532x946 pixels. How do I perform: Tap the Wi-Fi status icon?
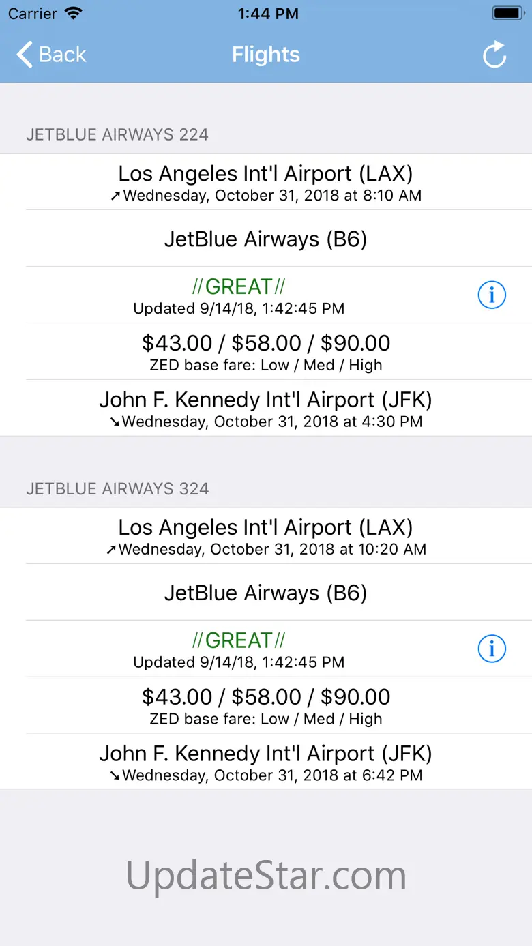73,14
